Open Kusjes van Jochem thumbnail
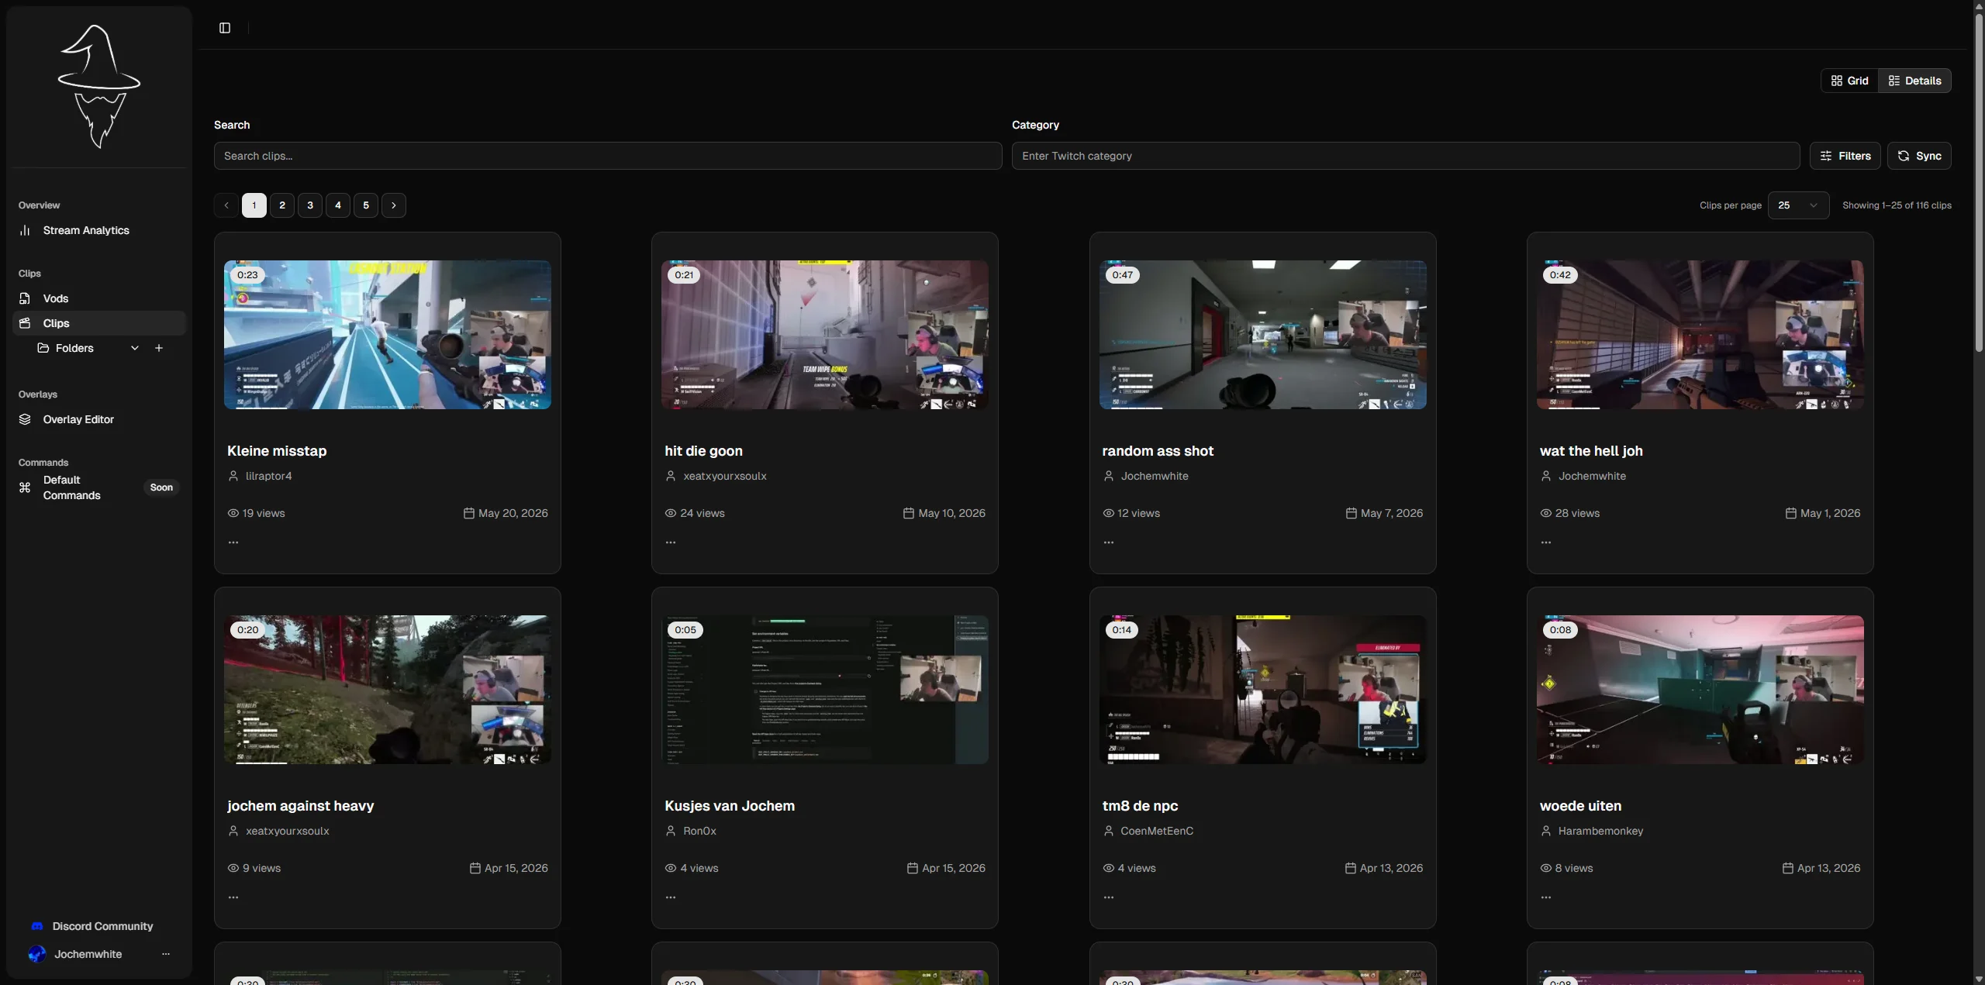 825,690
